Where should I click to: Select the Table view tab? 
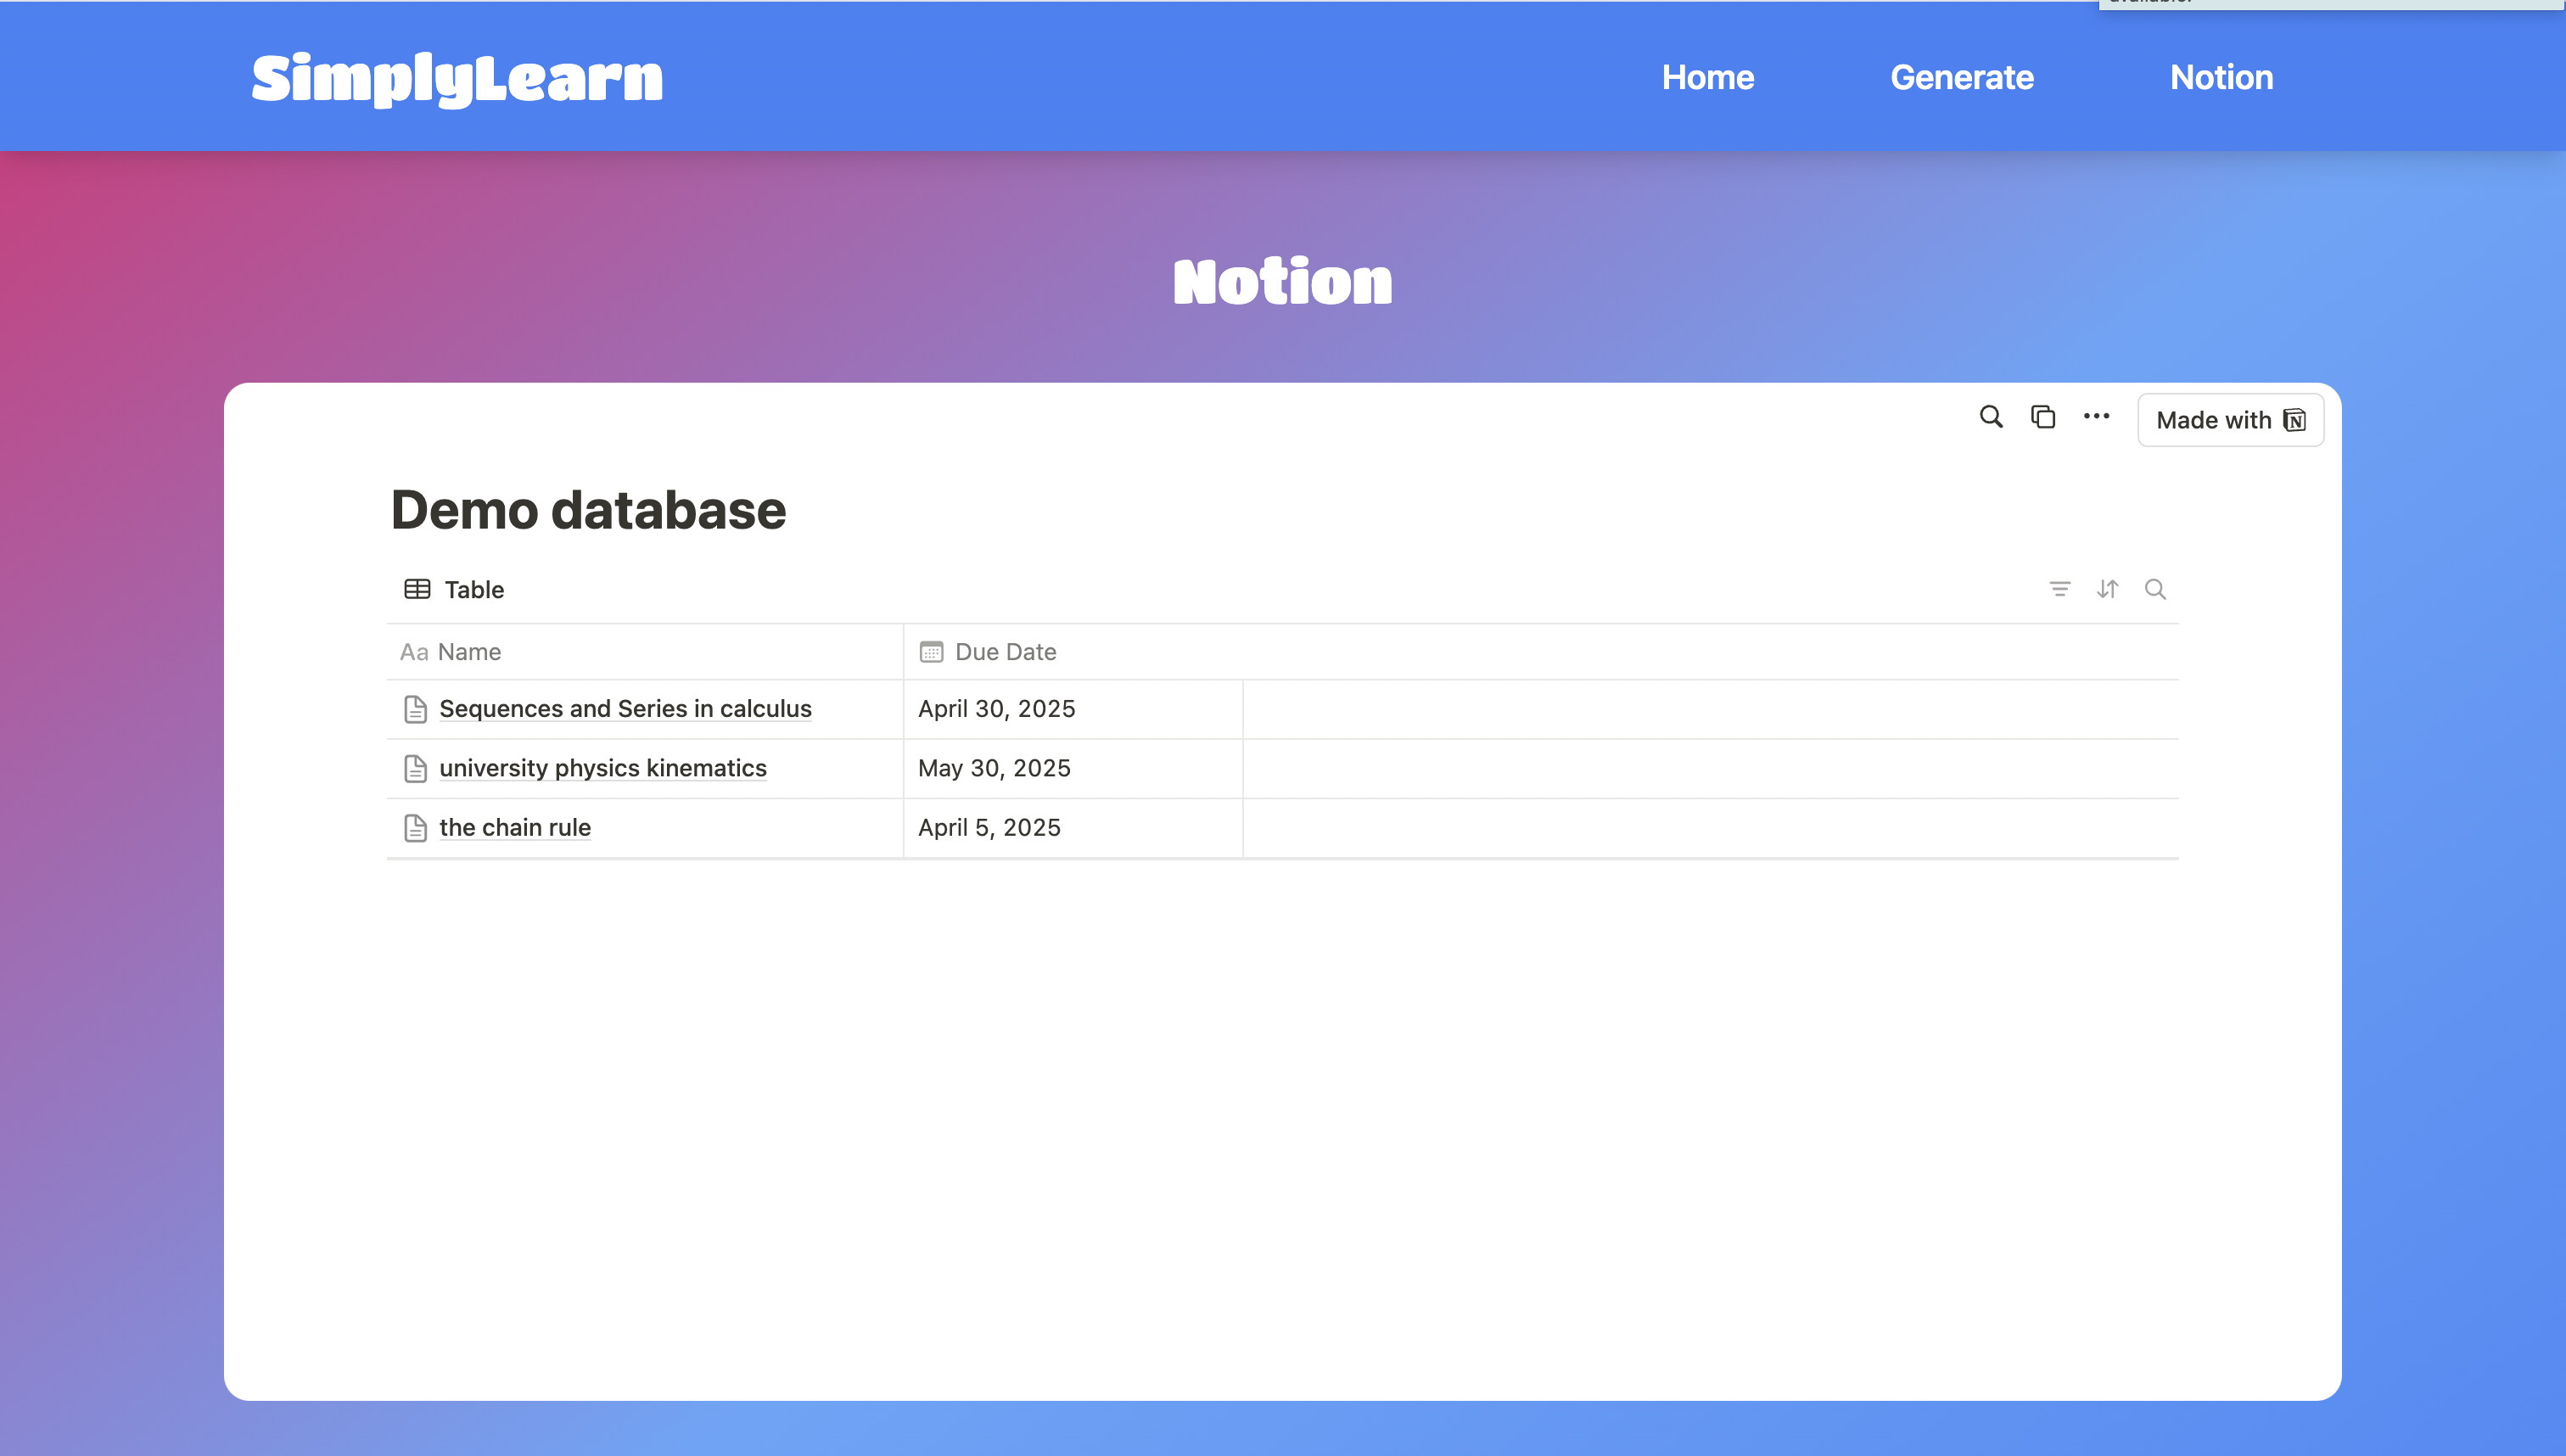click(x=454, y=589)
